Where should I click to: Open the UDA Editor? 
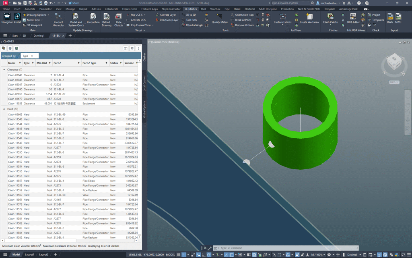tap(353, 18)
